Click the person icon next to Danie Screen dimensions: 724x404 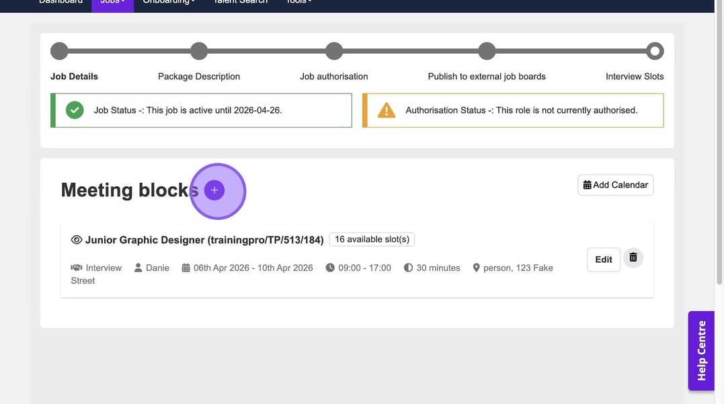click(x=138, y=268)
